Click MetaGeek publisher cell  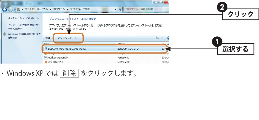click(123, 62)
